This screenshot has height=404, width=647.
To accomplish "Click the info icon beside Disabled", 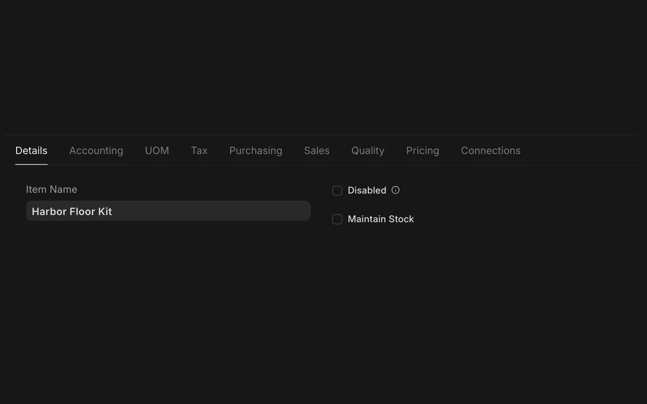I will tap(396, 190).
